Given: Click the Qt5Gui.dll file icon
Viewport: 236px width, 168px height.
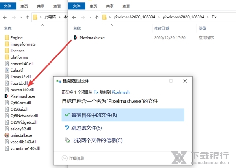Looking at the screenshot, I should (7, 109).
